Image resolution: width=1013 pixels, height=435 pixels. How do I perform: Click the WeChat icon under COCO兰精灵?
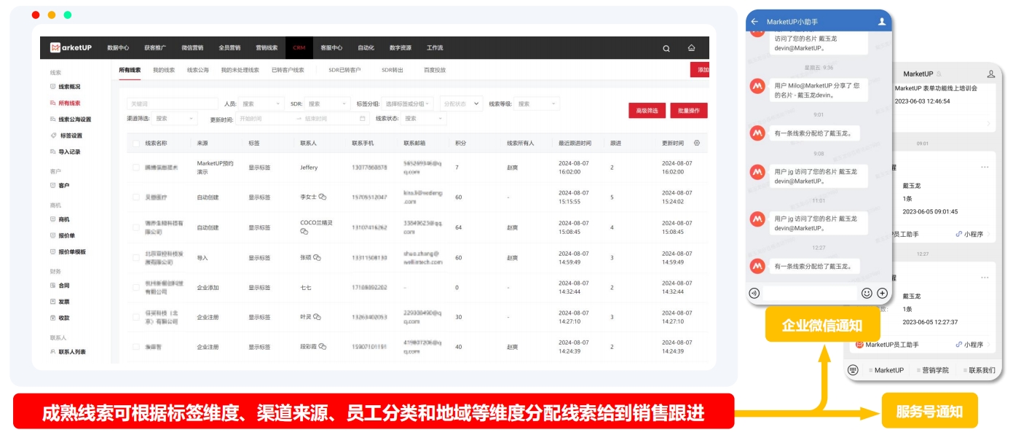304,232
